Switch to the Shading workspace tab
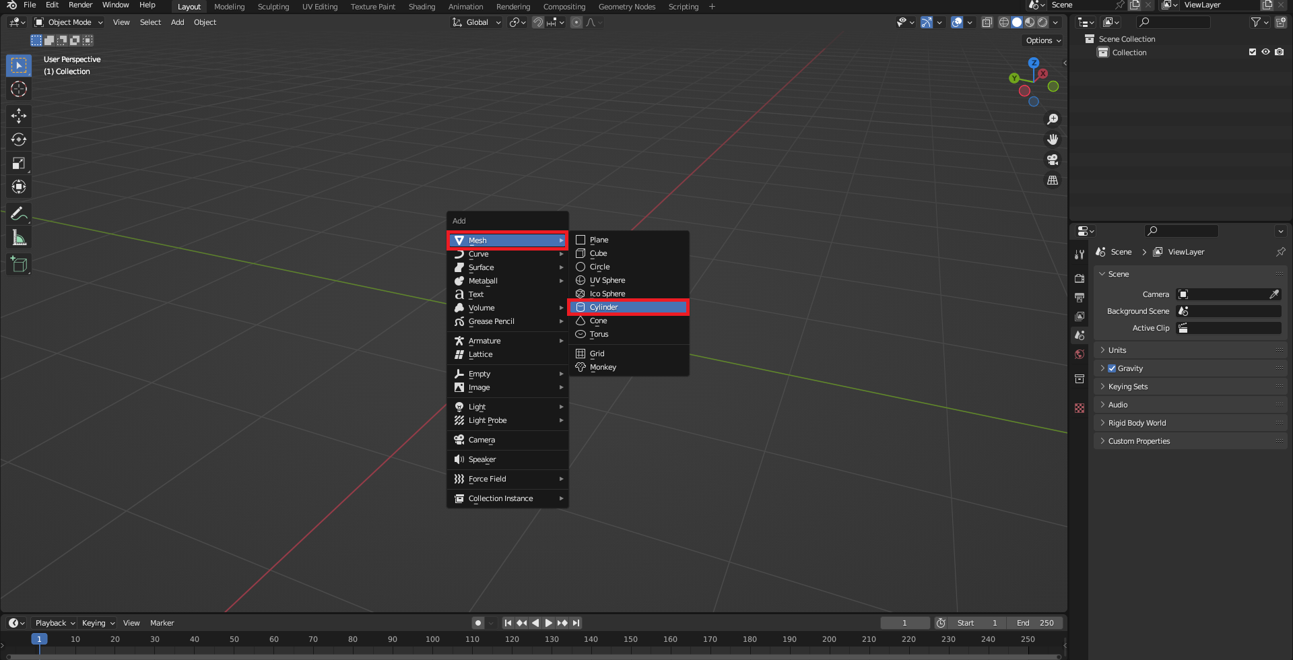The image size is (1293, 660). [422, 7]
